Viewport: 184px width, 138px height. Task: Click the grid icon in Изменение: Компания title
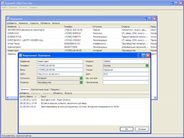pos(21,55)
